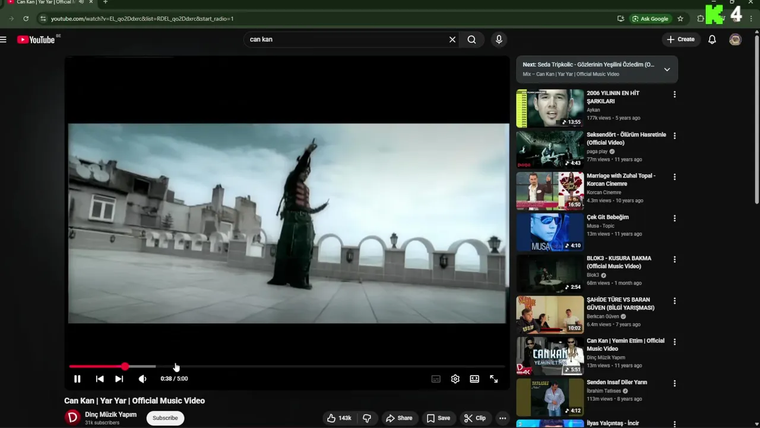Open player settings gear
760x428 pixels.
click(x=455, y=379)
